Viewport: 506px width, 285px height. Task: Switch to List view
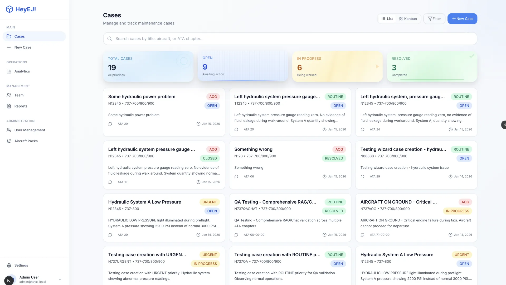[x=387, y=19]
